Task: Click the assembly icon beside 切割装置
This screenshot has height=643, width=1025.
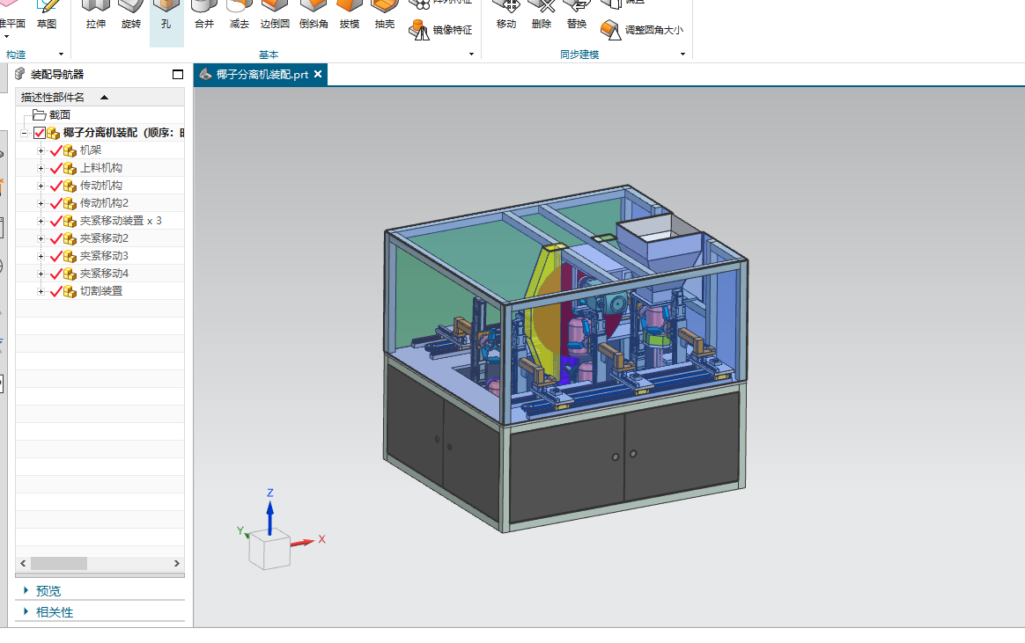Action: click(70, 291)
